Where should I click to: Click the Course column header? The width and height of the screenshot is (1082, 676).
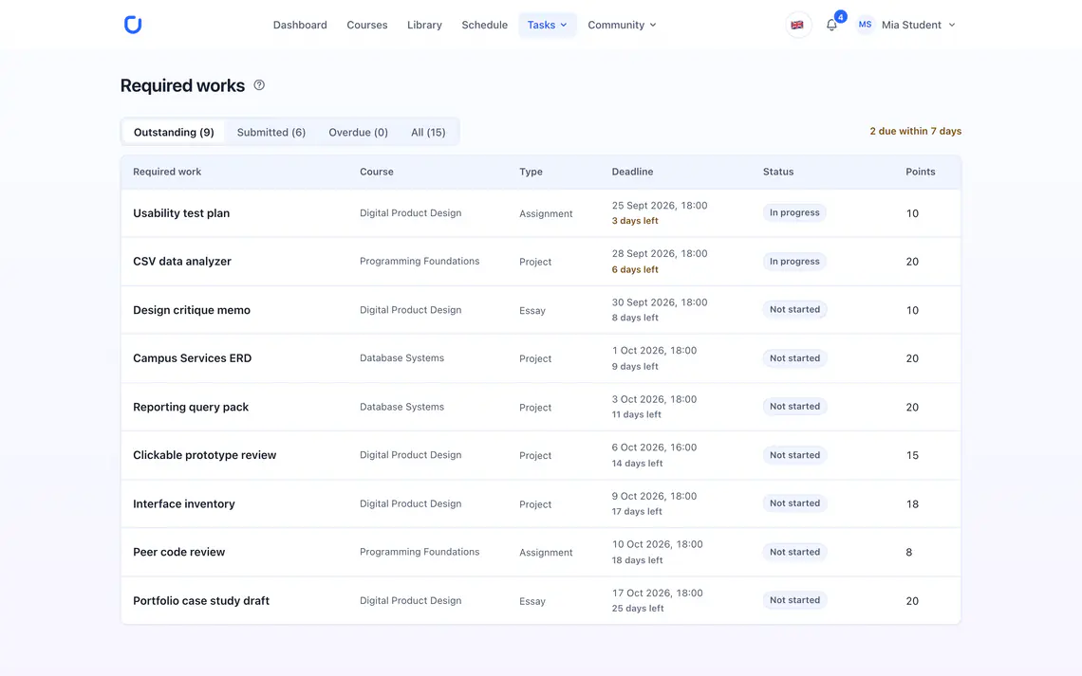[377, 172]
